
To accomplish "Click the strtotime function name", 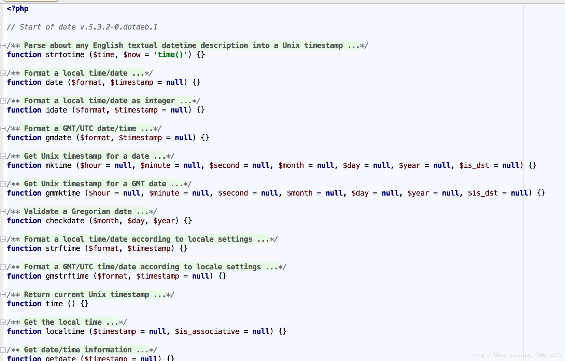I will click(x=65, y=55).
